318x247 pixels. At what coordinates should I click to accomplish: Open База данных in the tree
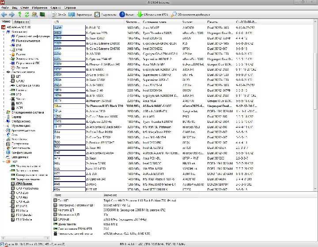17,157
